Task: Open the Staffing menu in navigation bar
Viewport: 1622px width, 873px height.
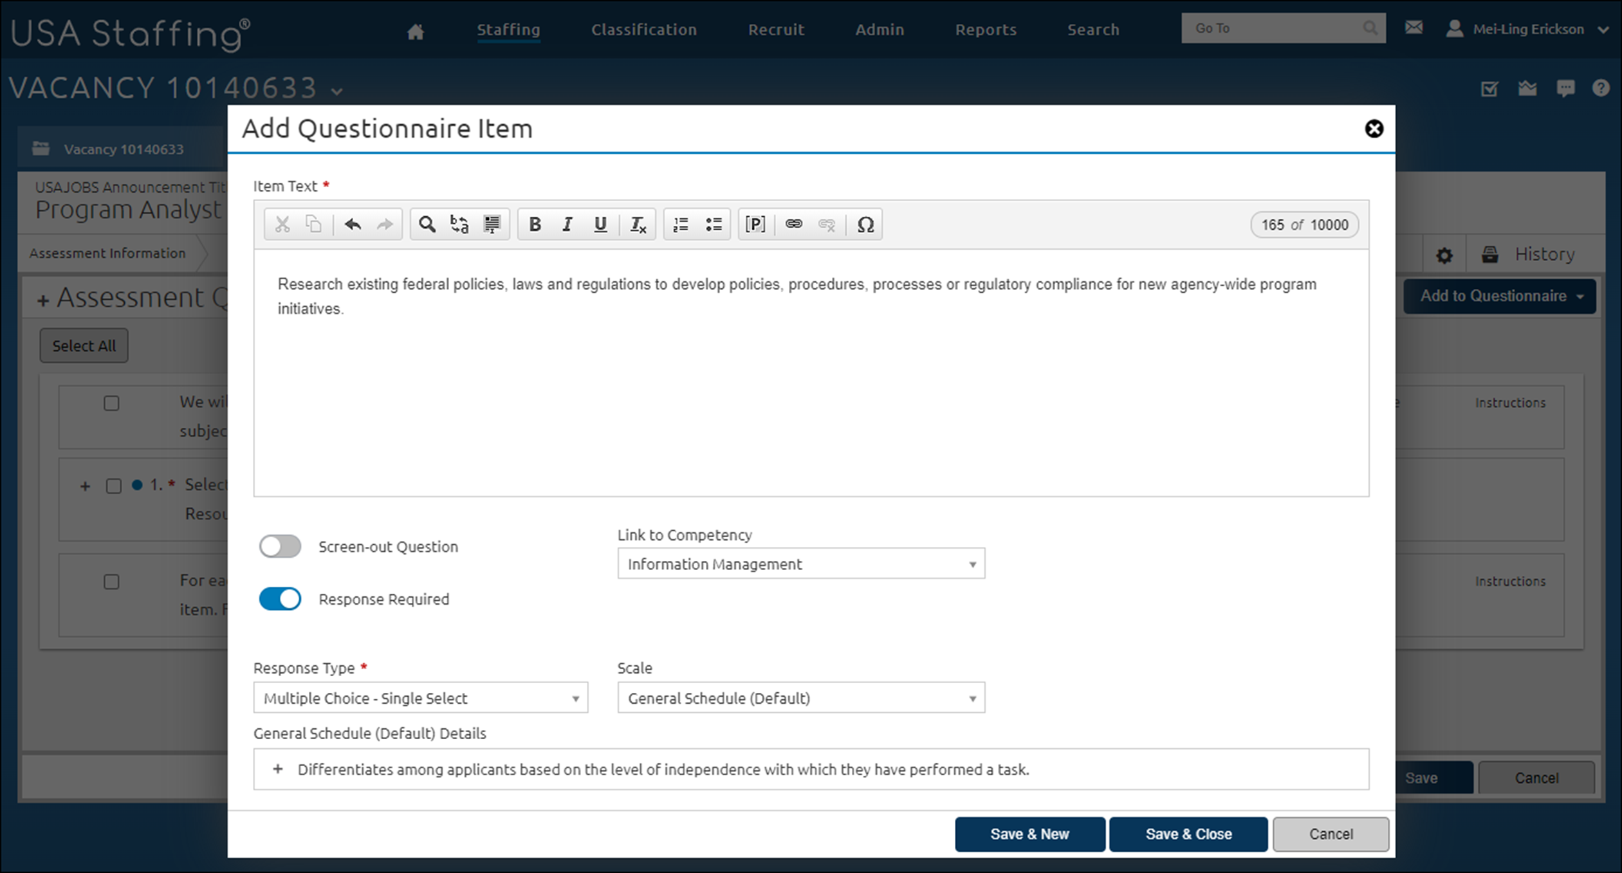Action: [x=508, y=30]
